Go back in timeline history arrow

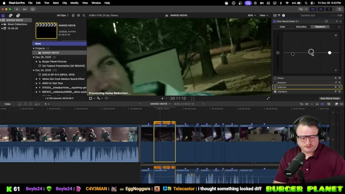[x=140, y=104]
